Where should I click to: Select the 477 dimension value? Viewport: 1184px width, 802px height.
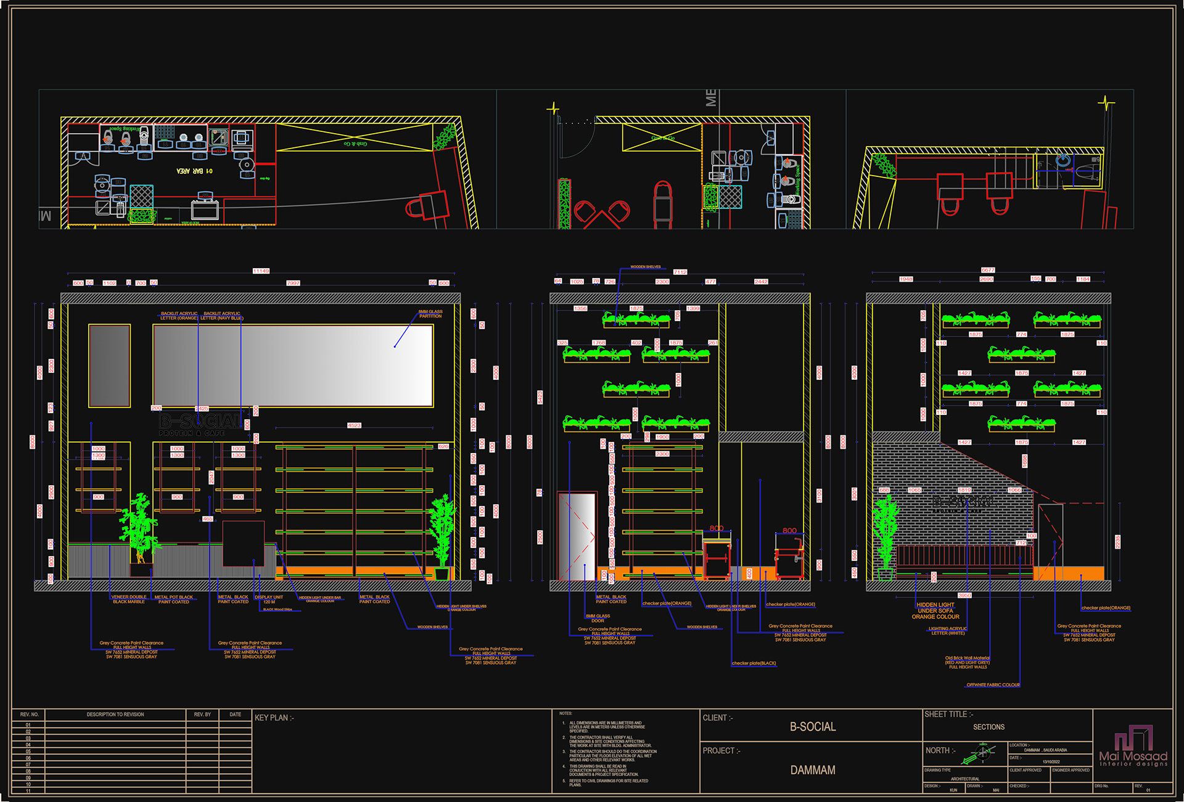pos(710,282)
